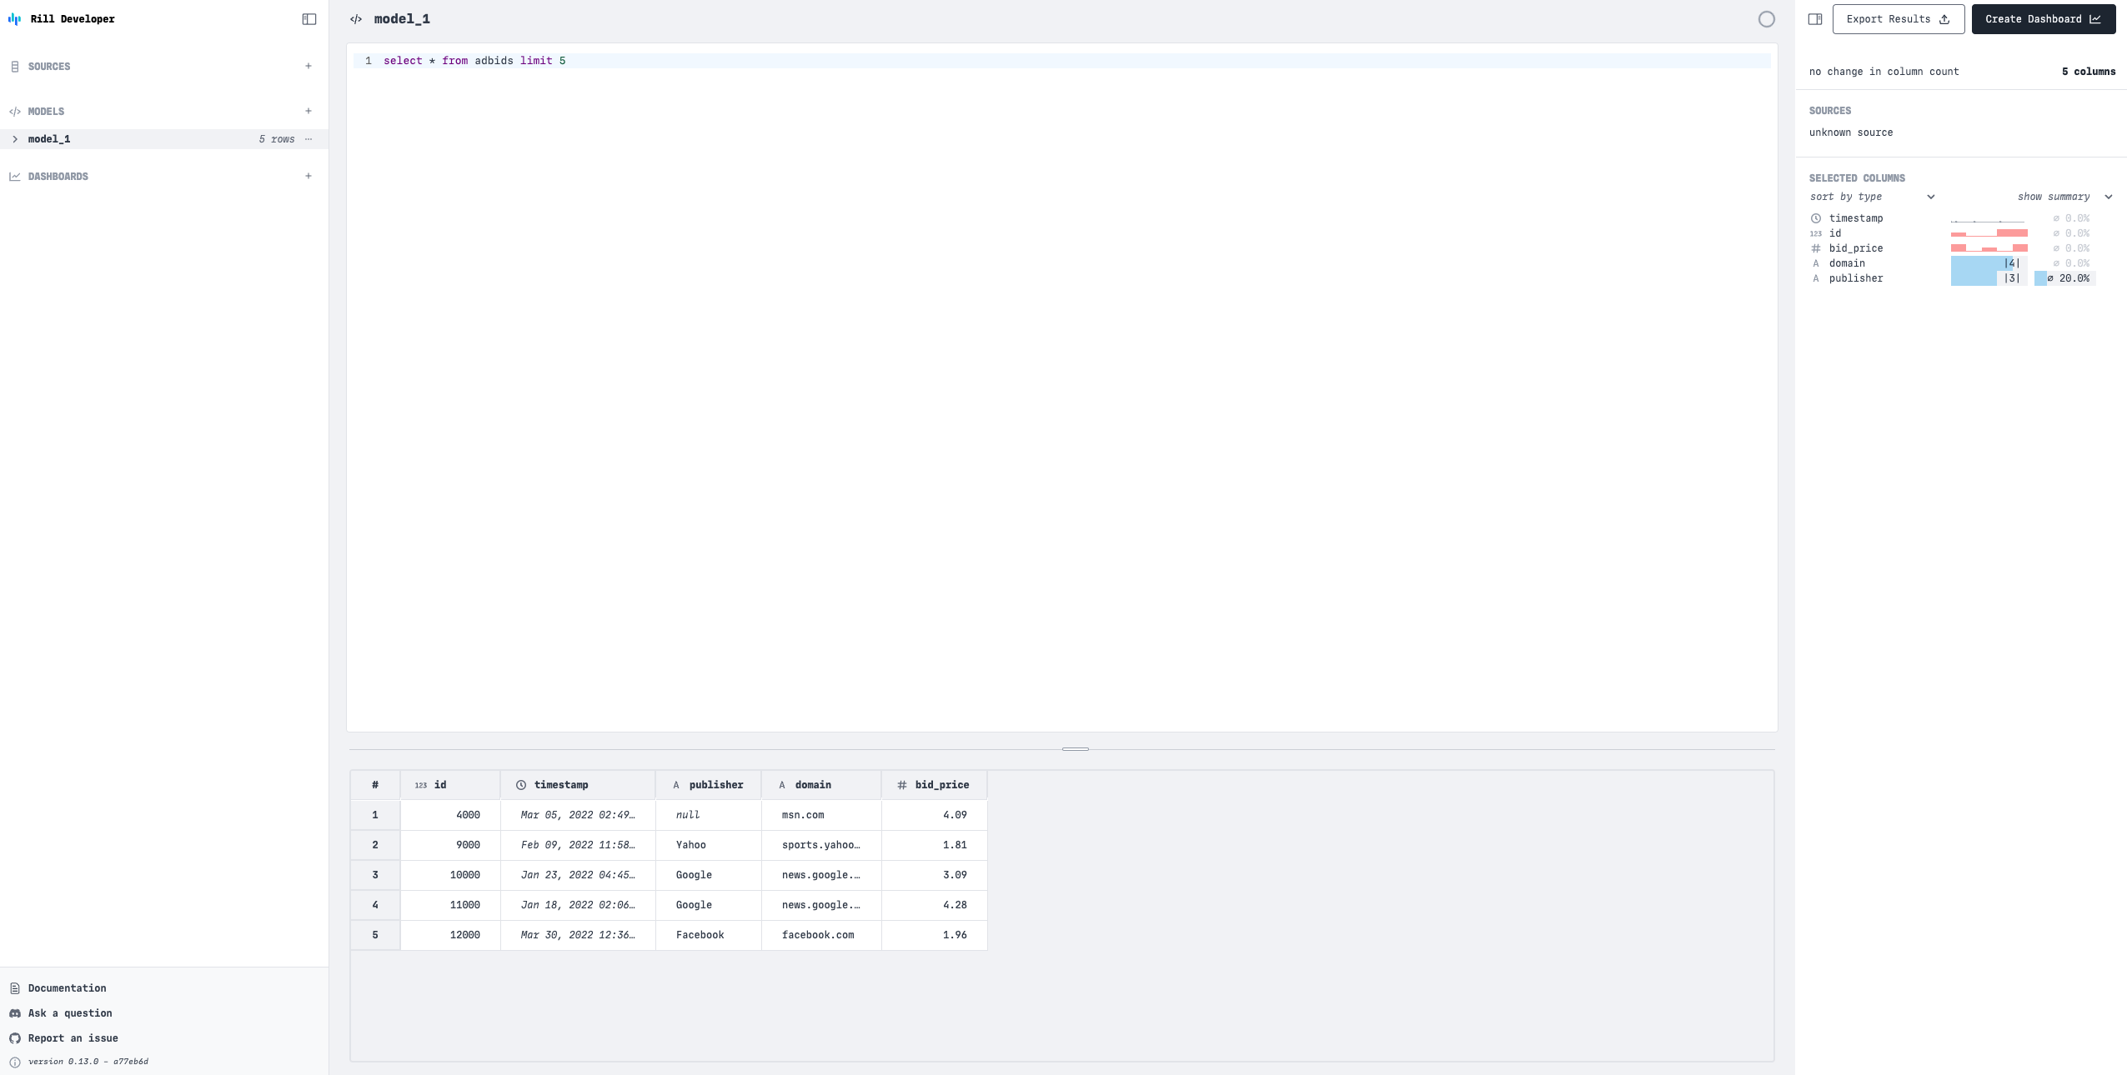Click the model status circle indicator

pyautogui.click(x=1766, y=19)
